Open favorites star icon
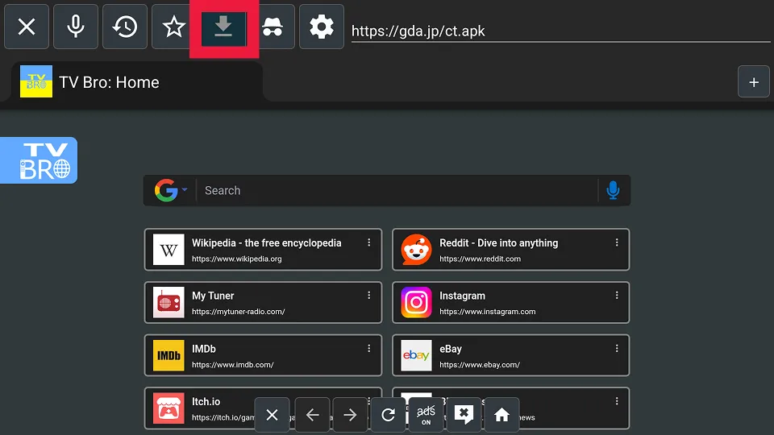 click(x=174, y=27)
